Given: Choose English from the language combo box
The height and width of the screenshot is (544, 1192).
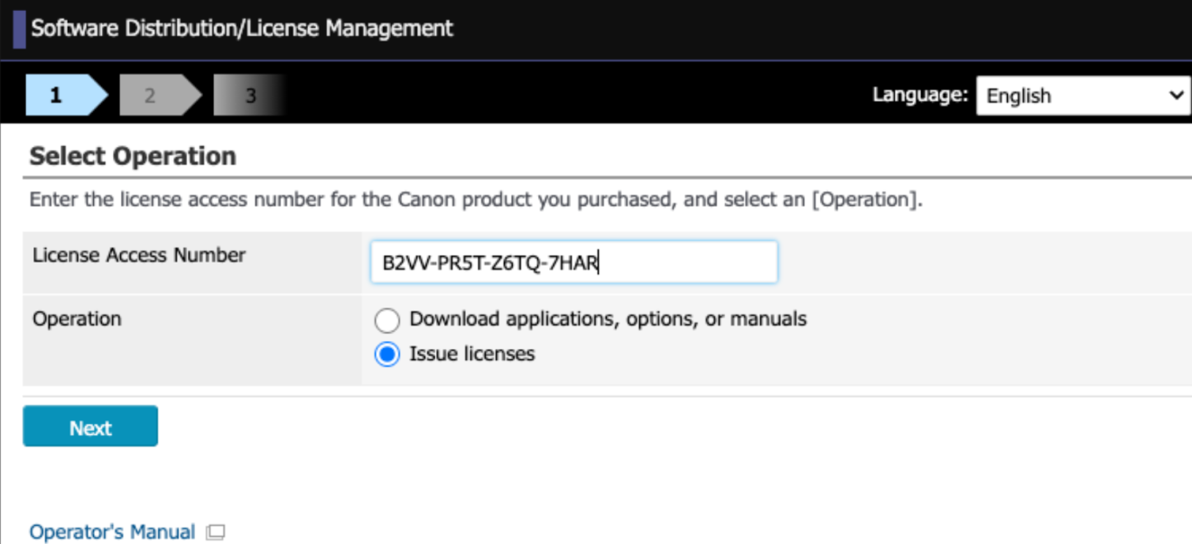Looking at the screenshot, I should coord(1082,96).
